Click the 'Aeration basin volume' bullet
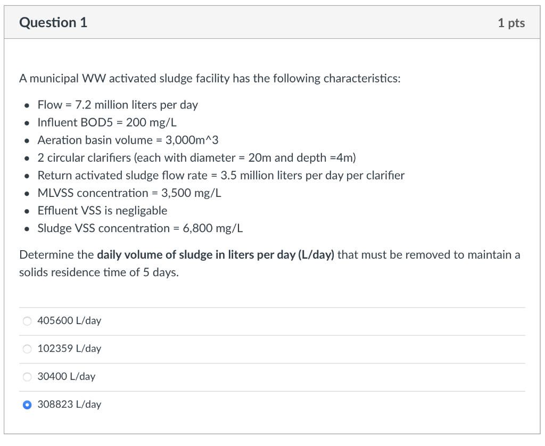Screen dimensions: 545x446 click(x=128, y=140)
